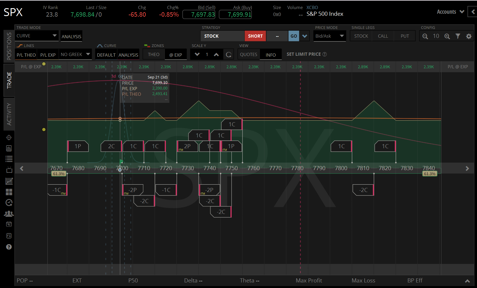
Task: Open the TRADE MODE Curve dropdown
Action: 37,36
